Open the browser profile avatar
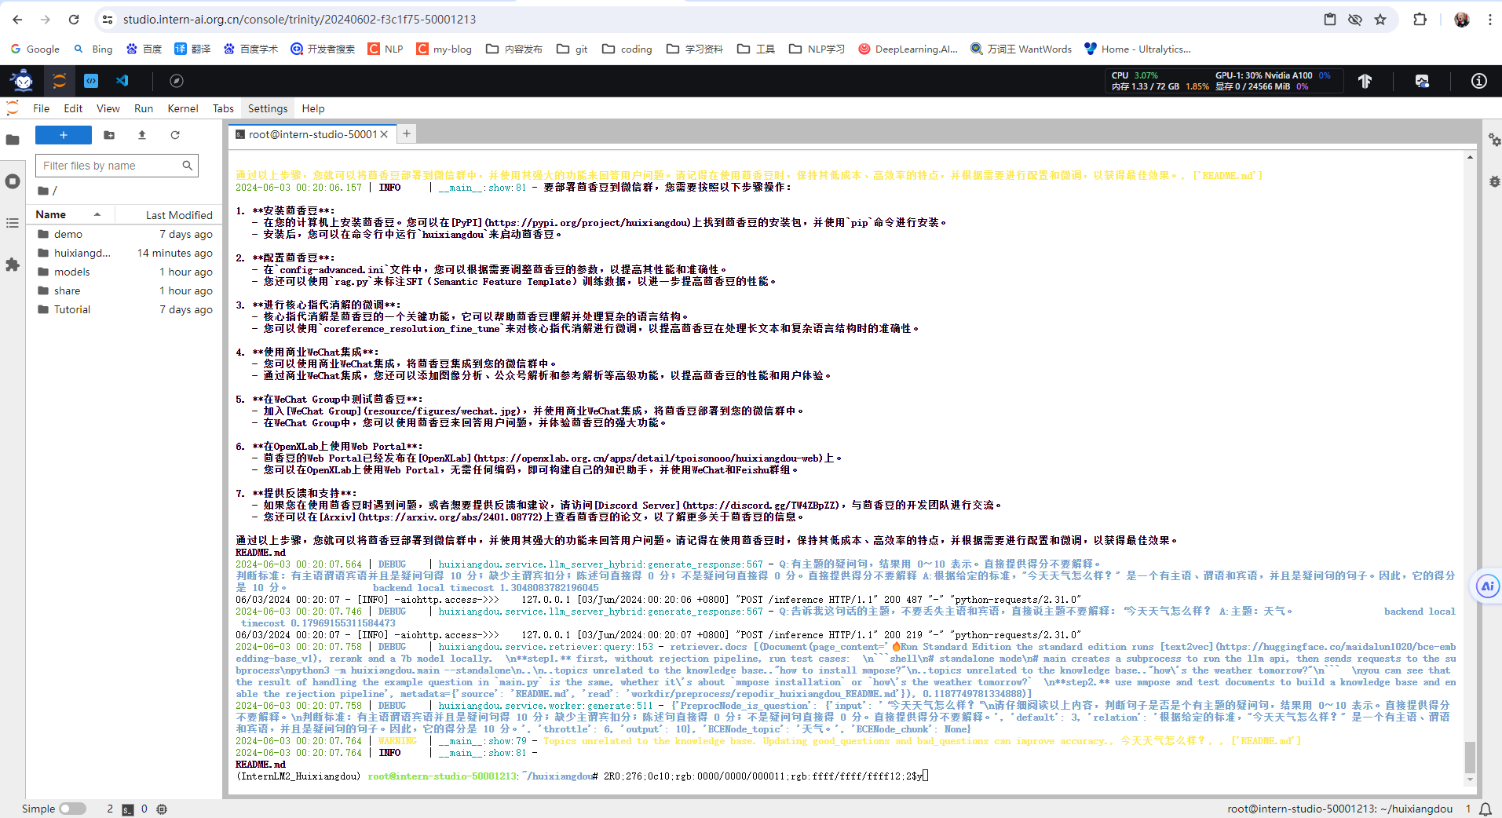1502x818 pixels. click(1461, 20)
